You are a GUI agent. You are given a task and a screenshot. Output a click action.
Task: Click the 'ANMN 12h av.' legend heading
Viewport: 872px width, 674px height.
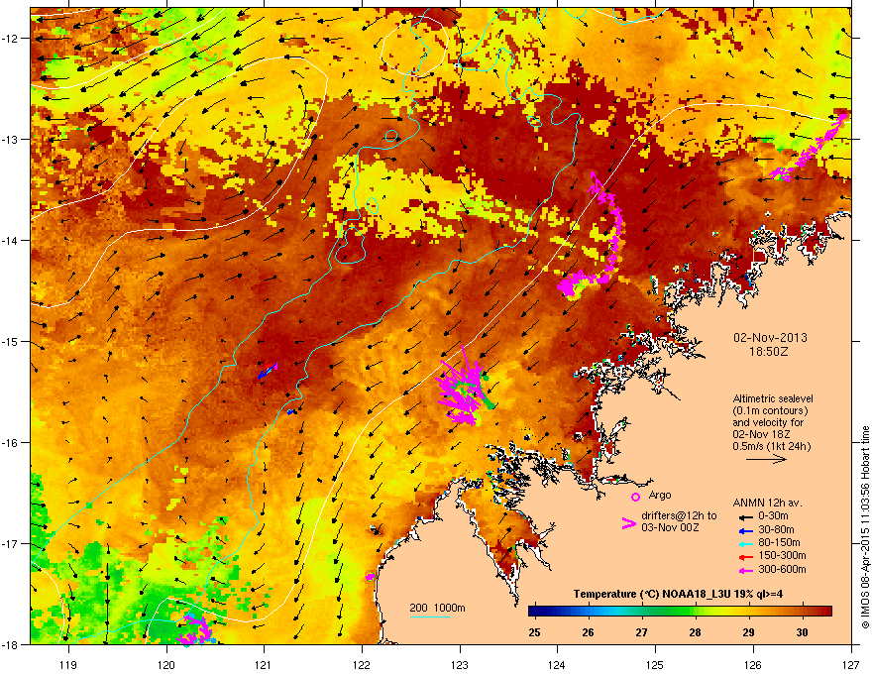(x=767, y=503)
